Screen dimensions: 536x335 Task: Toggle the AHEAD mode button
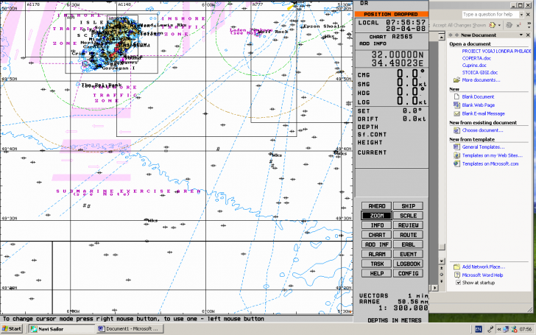(x=376, y=206)
